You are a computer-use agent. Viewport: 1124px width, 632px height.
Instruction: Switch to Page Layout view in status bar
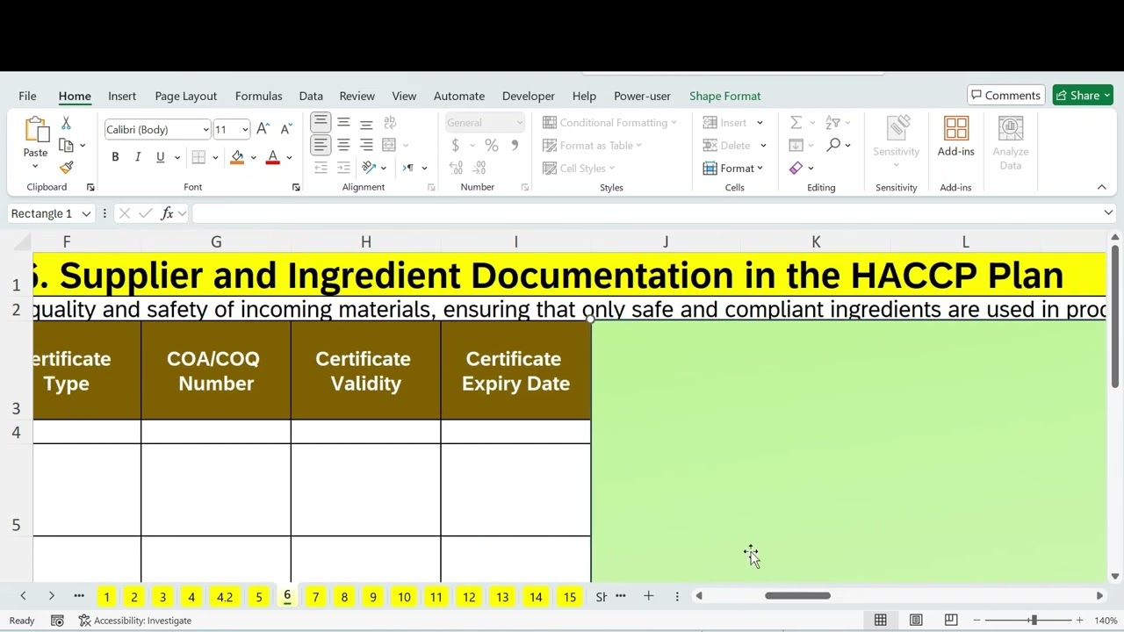[916, 621]
